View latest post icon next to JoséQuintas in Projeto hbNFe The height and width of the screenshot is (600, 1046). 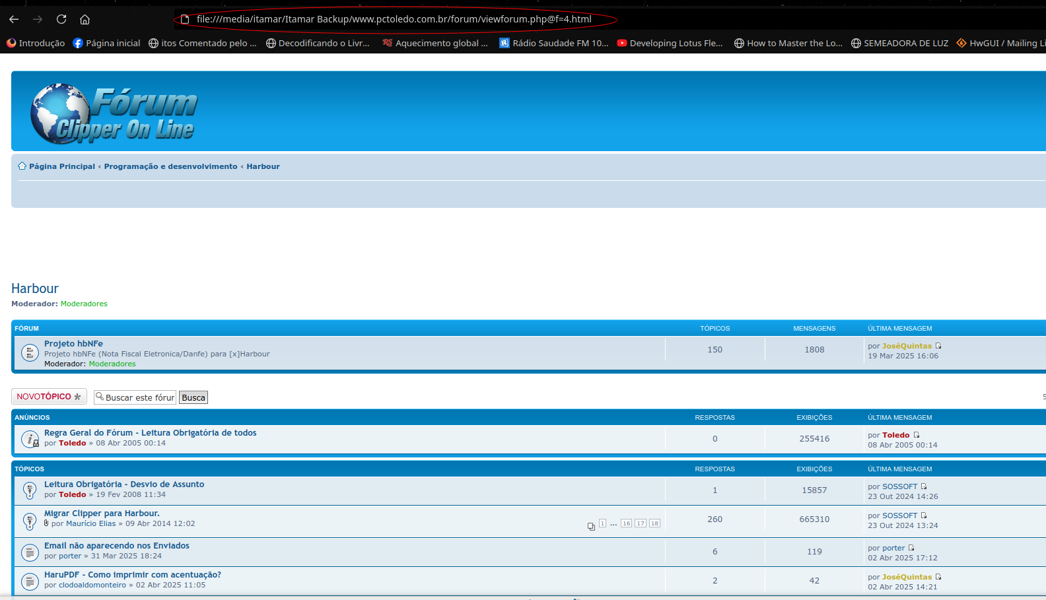[x=938, y=346]
